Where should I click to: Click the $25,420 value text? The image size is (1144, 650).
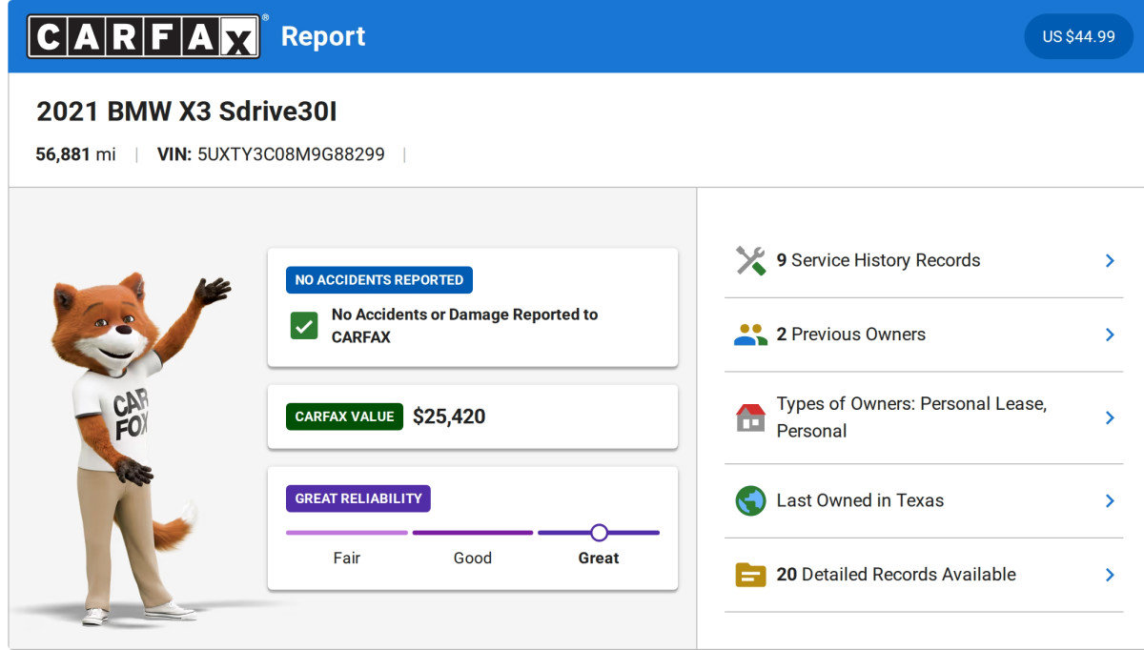(449, 416)
